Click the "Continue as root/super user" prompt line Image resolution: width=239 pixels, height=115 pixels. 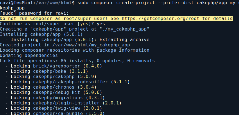click(x=52, y=24)
